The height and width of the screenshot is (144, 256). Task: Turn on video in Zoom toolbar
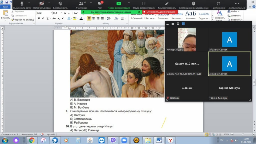pos(42,5)
